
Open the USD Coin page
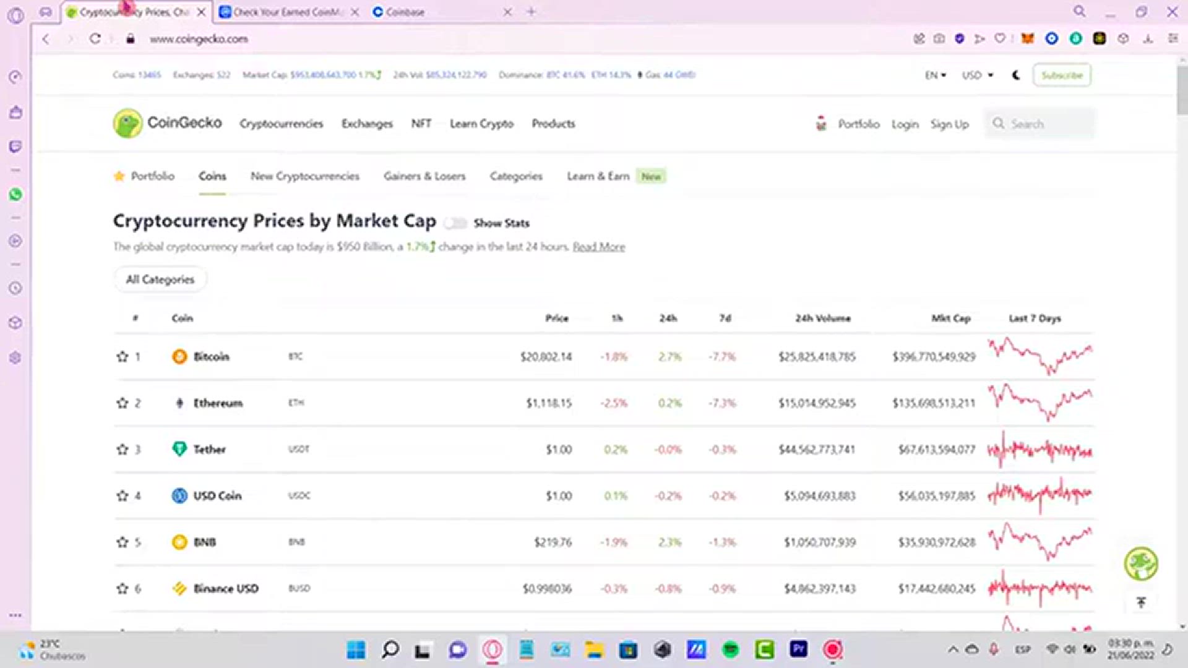point(217,495)
